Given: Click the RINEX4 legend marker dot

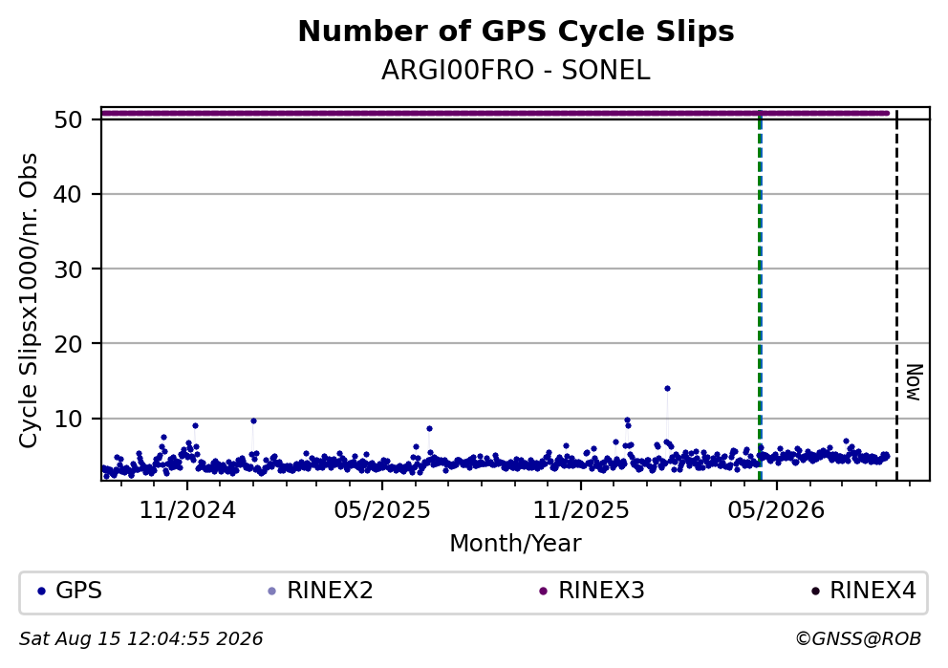Looking at the screenshot, I should 815,592.
